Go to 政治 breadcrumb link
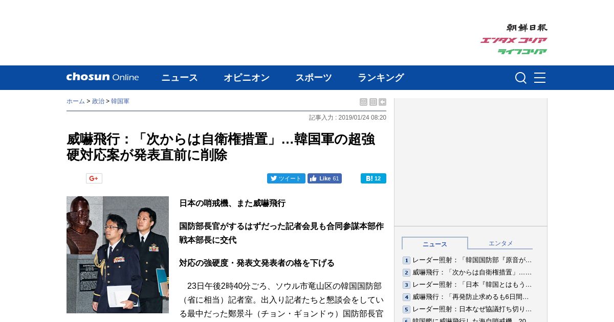Screen dimensions: 614x322 (98, 101)
